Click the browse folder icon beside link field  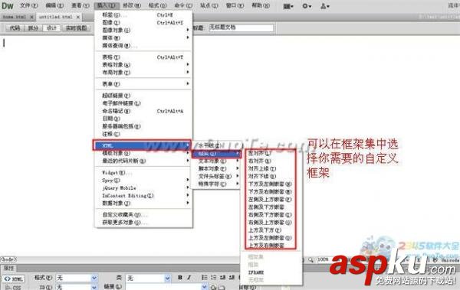[x=222, y=288]
